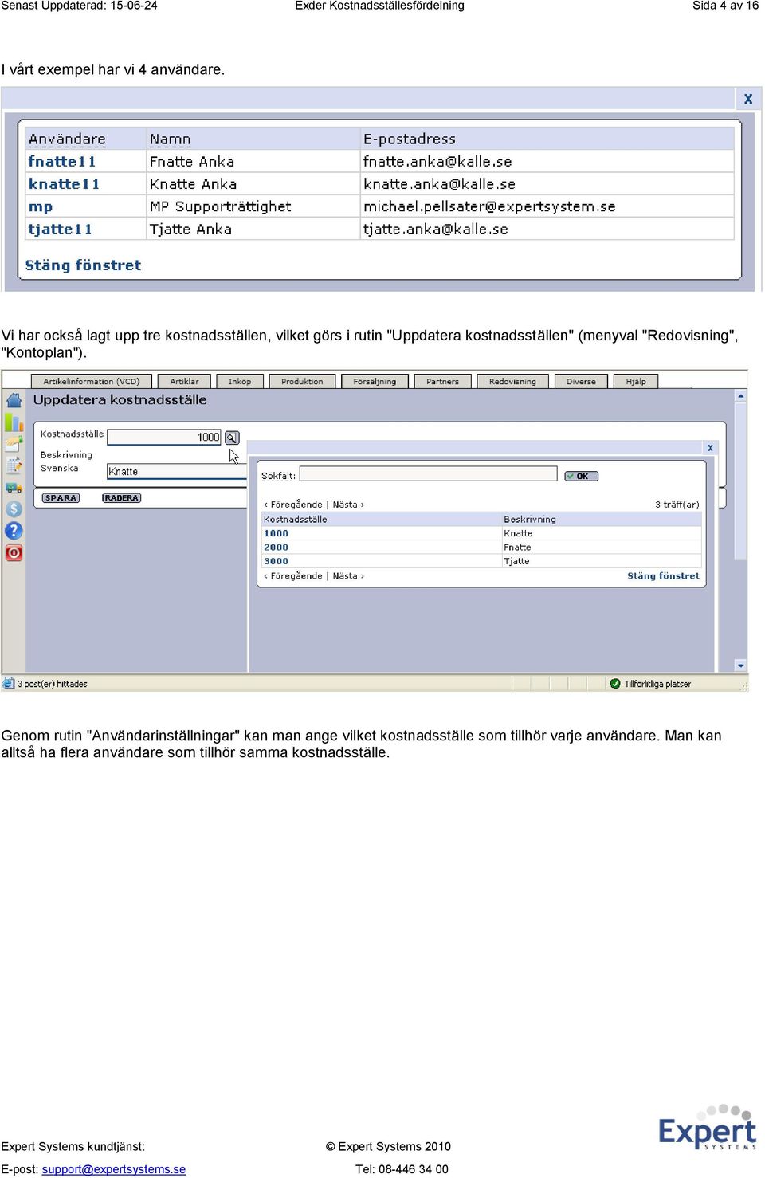Viewport: 765px width, 1178px height.
Task: Open the Hjälp menu tab
Action: 636,381
